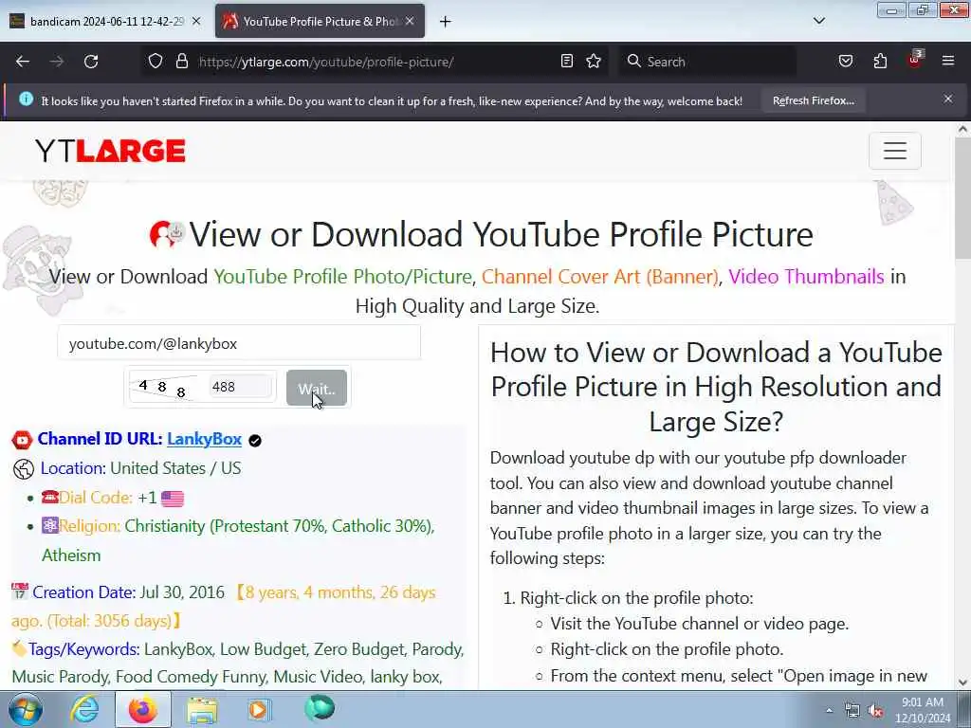Open the Video Thumbnails link
The width and height of the screenshot is (971, 728).
coord(806,276)
